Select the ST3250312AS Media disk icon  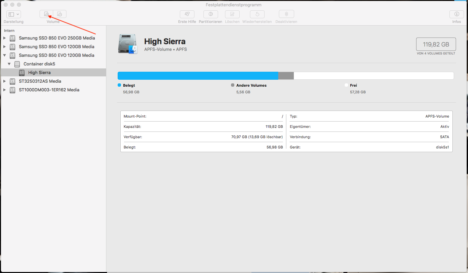pos(12,81)
